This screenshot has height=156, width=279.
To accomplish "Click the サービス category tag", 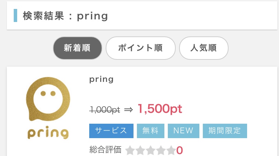I will pos(111,131).
